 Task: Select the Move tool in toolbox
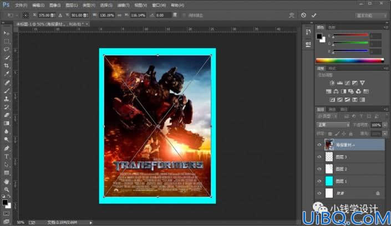(7, 33)
